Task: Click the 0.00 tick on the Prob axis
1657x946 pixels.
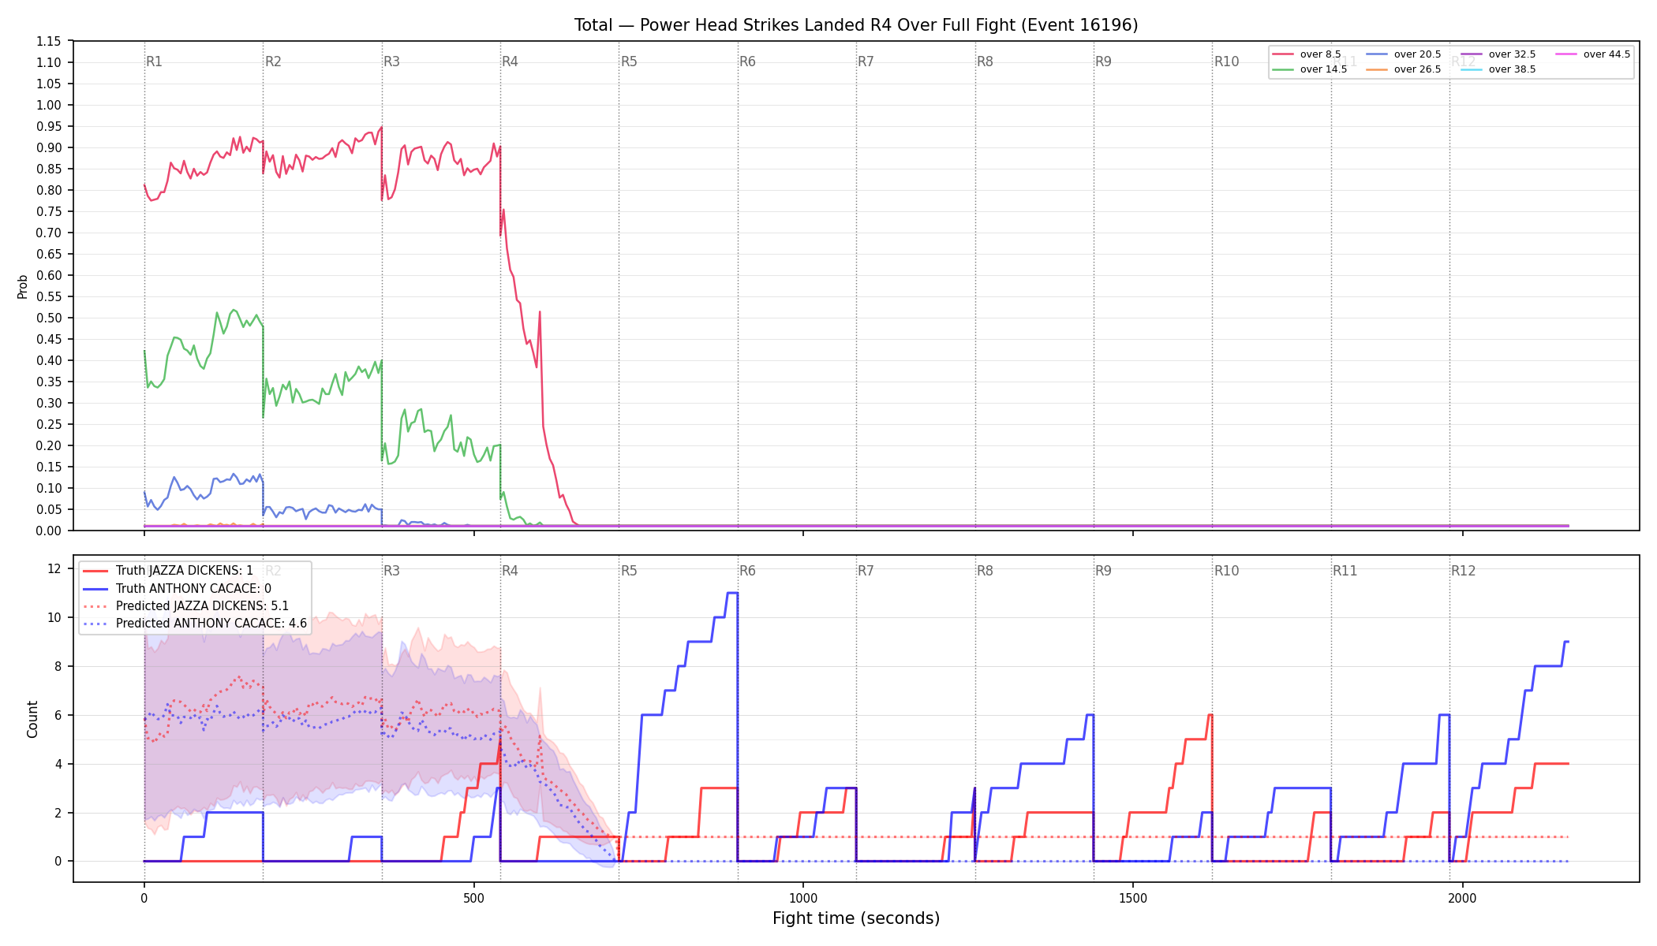Action: coord(49,531)
